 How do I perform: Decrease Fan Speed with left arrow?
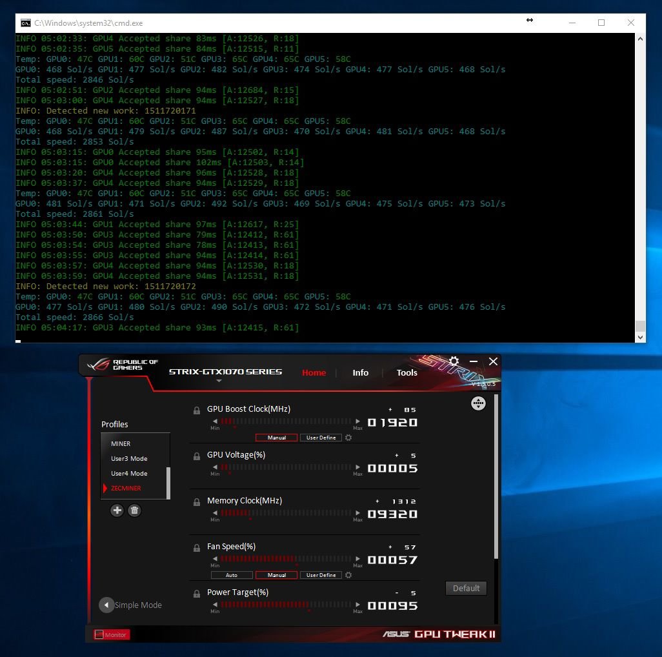pyautogui.click(x=215, y=559)
